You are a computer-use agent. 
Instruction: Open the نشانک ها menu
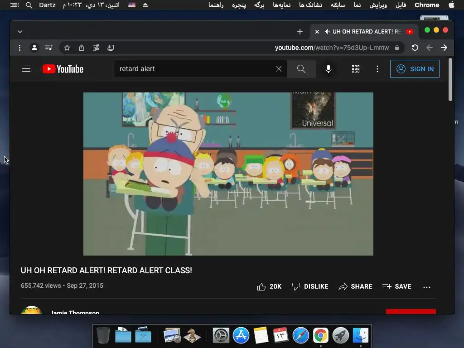(x=310, y=5)
